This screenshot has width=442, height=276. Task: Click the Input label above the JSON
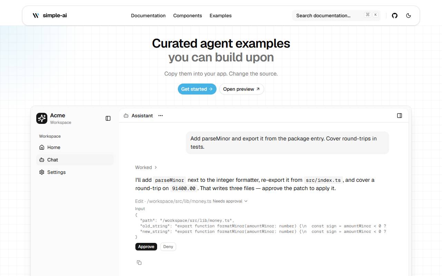(x=140, y=209)
